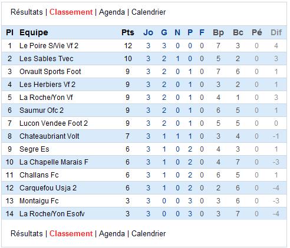Image resolution: width=290 pixels, height=248 pixels.
Task: Open the top Agenda tab
Action: [x=112, y=12]
